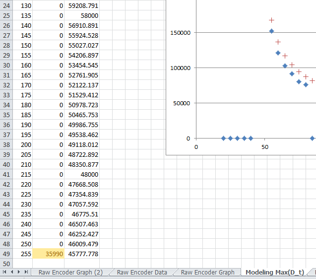The image size is (316, 279).
Task: Go to first sheet tab navigation arrow
Action: (4, 272)
